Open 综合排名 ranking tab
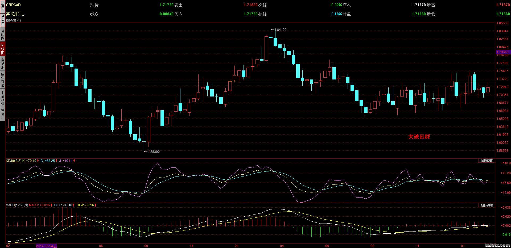 pyautogui.click(x=2, y=79)
